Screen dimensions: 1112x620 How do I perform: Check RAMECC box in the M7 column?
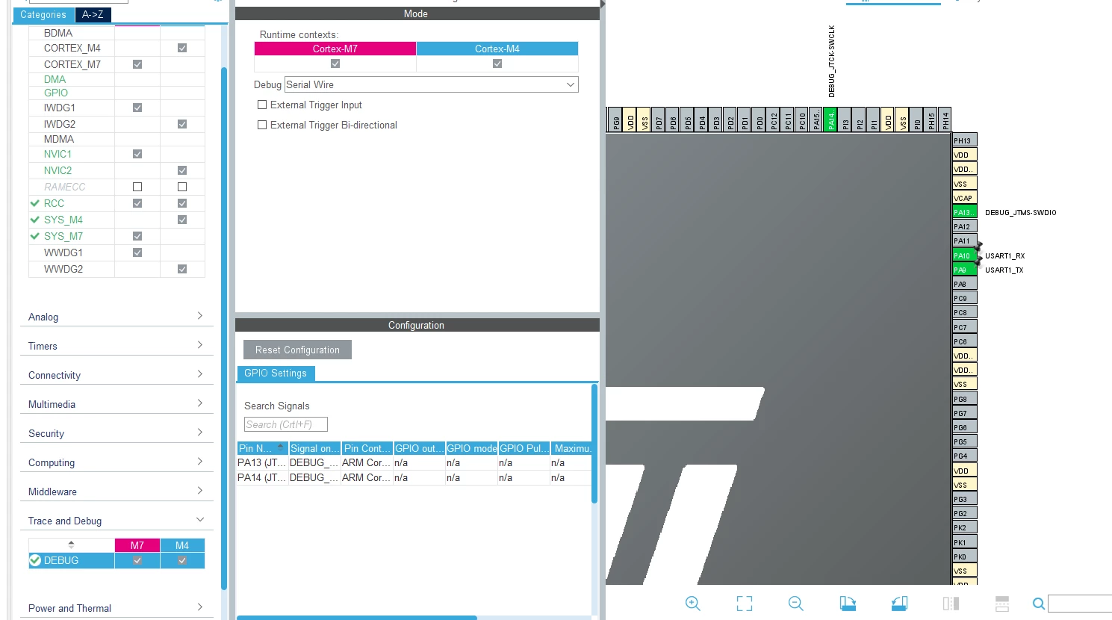[x=137, y=187]
